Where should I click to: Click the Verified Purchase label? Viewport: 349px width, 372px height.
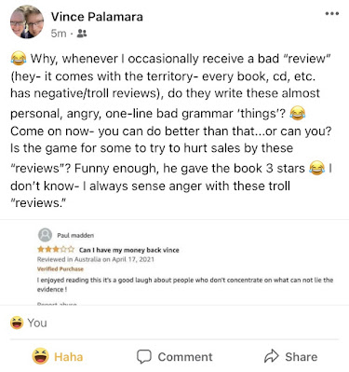[60, 269]
